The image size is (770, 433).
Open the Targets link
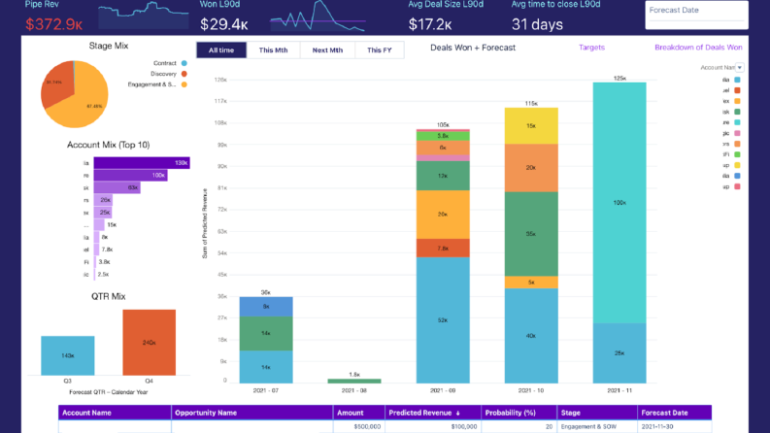[591, 48]
